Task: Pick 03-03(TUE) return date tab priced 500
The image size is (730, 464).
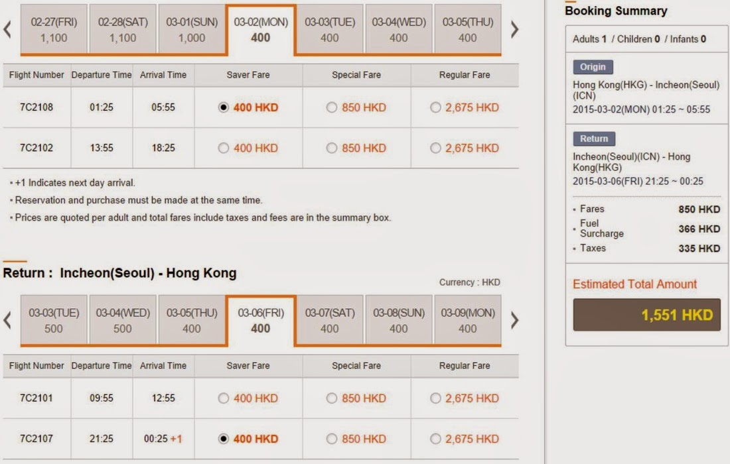Action: coord(54,321)
